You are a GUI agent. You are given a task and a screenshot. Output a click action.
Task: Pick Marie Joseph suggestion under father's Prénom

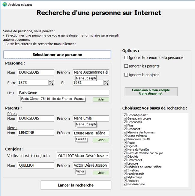point(86,124)
